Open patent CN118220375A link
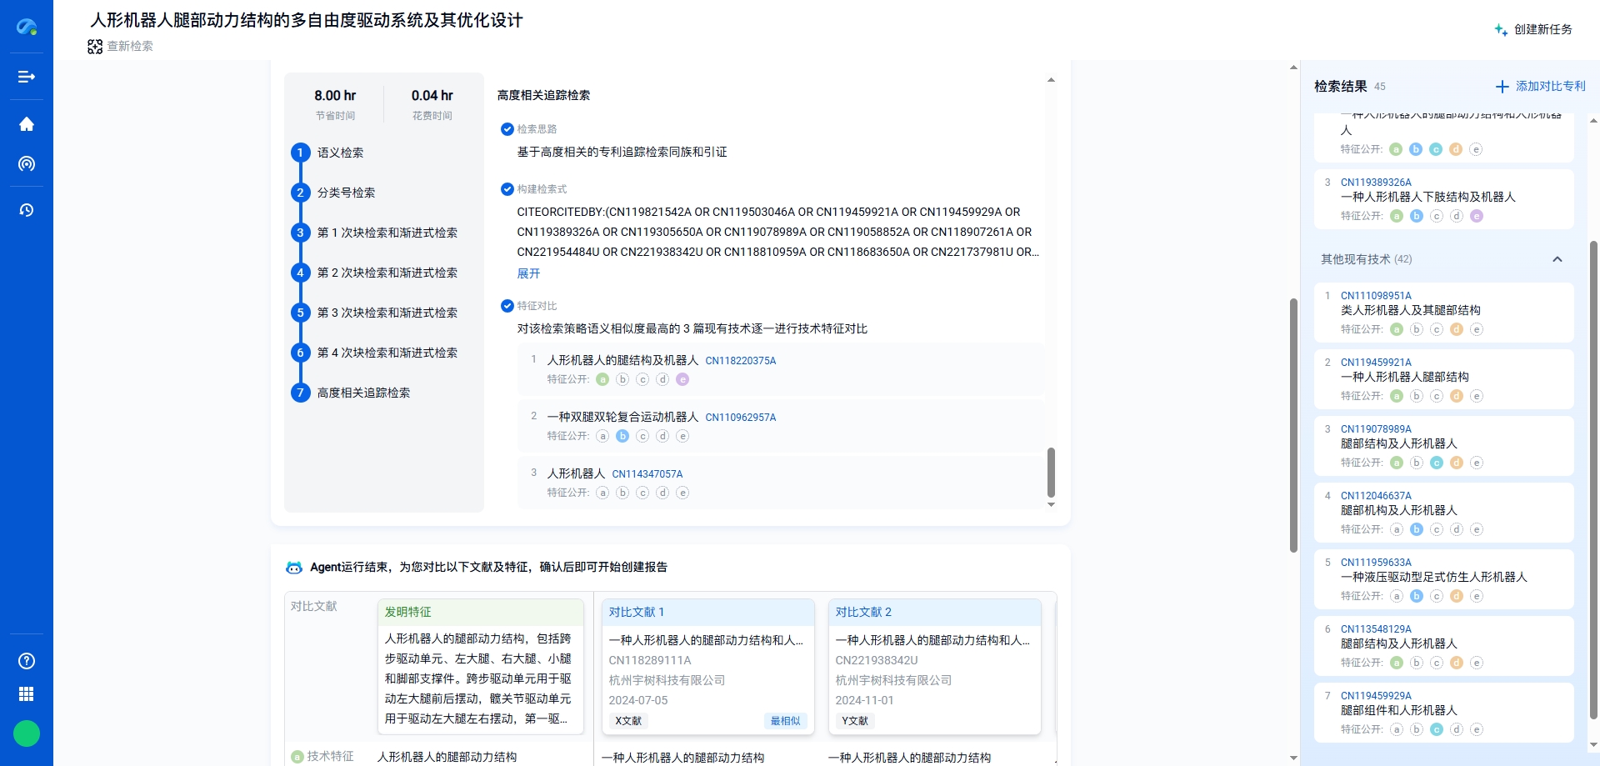The image size is (1600, 766). (741, 360)
